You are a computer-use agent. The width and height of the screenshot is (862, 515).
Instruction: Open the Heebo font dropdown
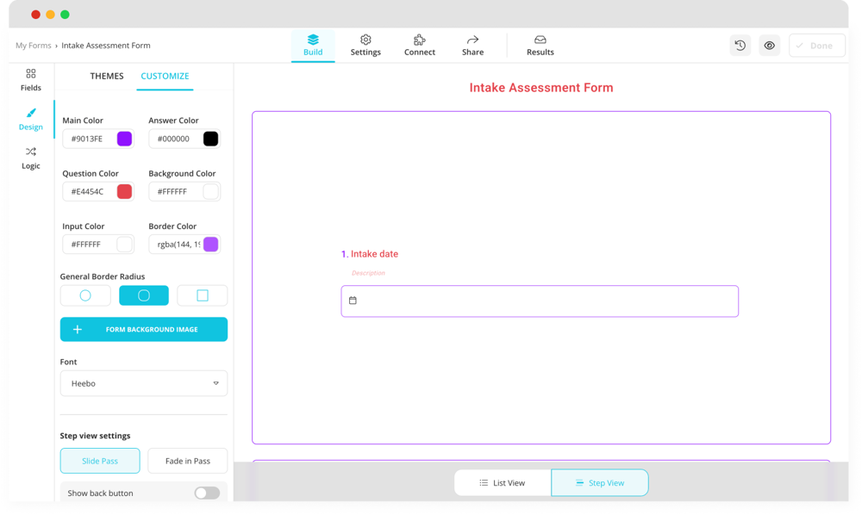click(x=143, y=383)
